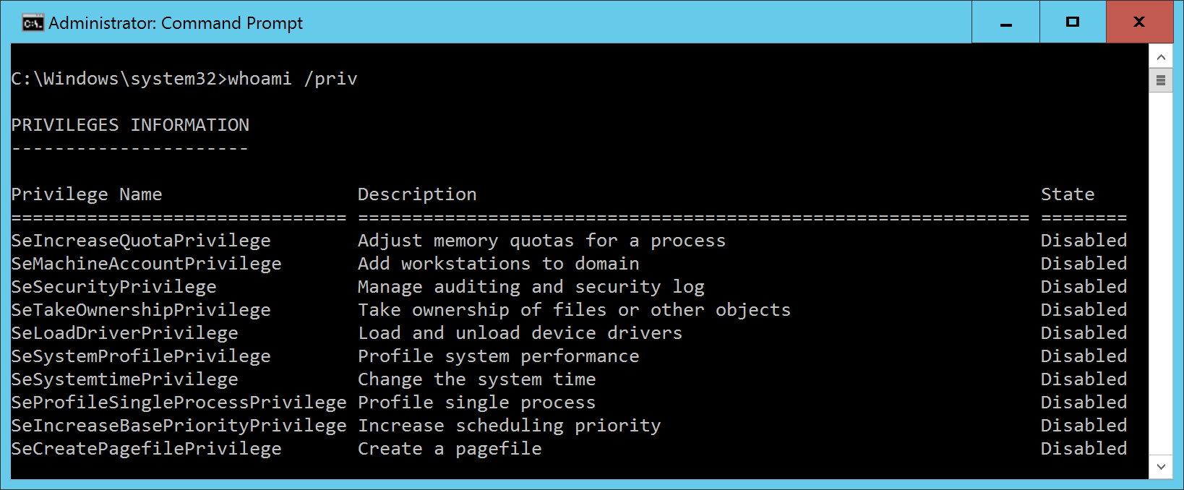This screenshot has height=490, width=1184.
Task: Click the vertical scrollbar thumb
Action: [x=1161, y=80]
